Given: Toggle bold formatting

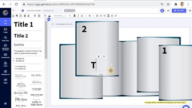Looking at the screenshot, I should [x=74, y=16].
